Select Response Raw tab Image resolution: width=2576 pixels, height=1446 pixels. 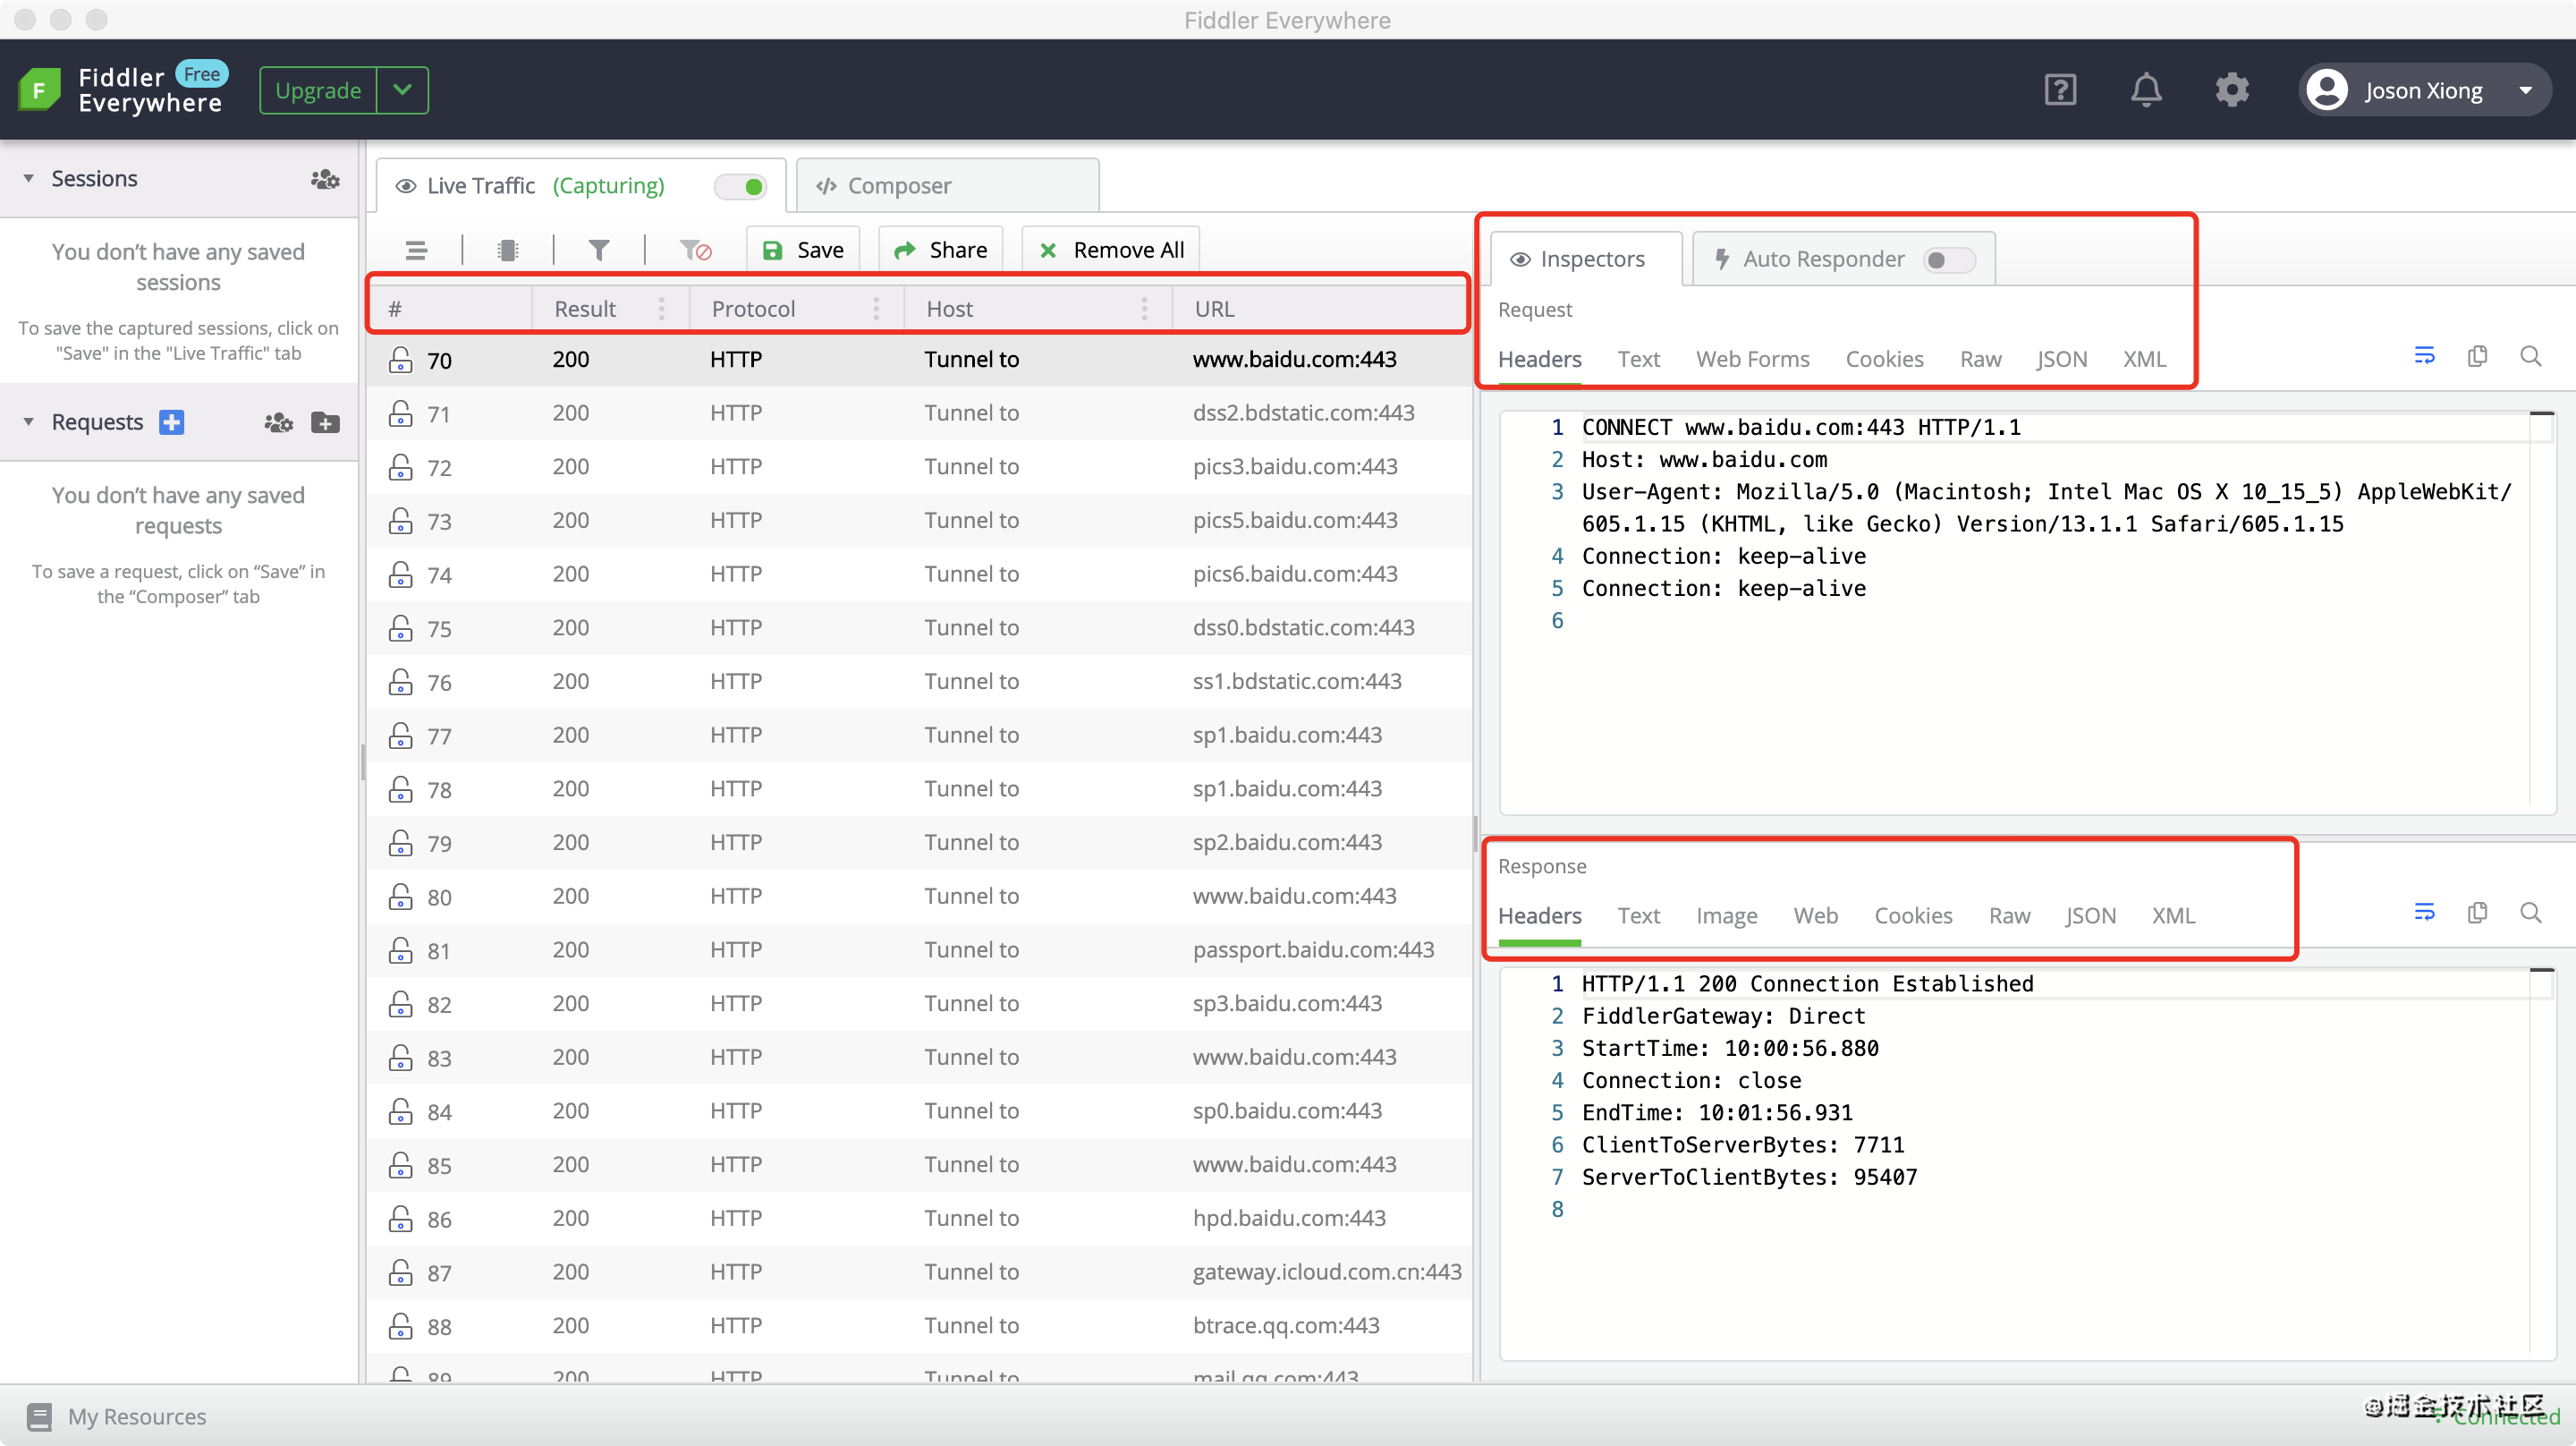[x=2009, y=915]
